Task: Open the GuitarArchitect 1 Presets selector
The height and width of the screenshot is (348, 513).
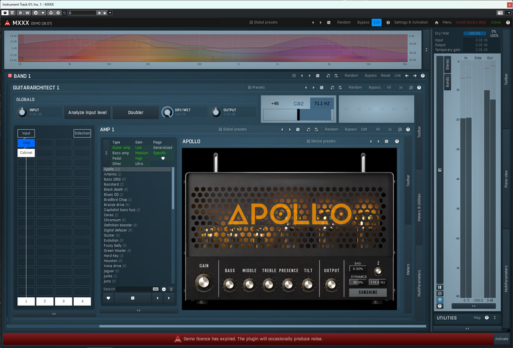Action: [x=256, y=88]
